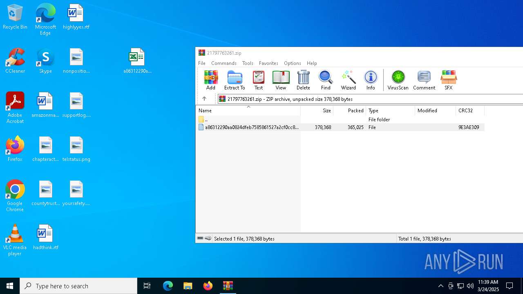This screenshot has width=523, height=294.
Task: Open the Options menu
Action: point(293,63)
